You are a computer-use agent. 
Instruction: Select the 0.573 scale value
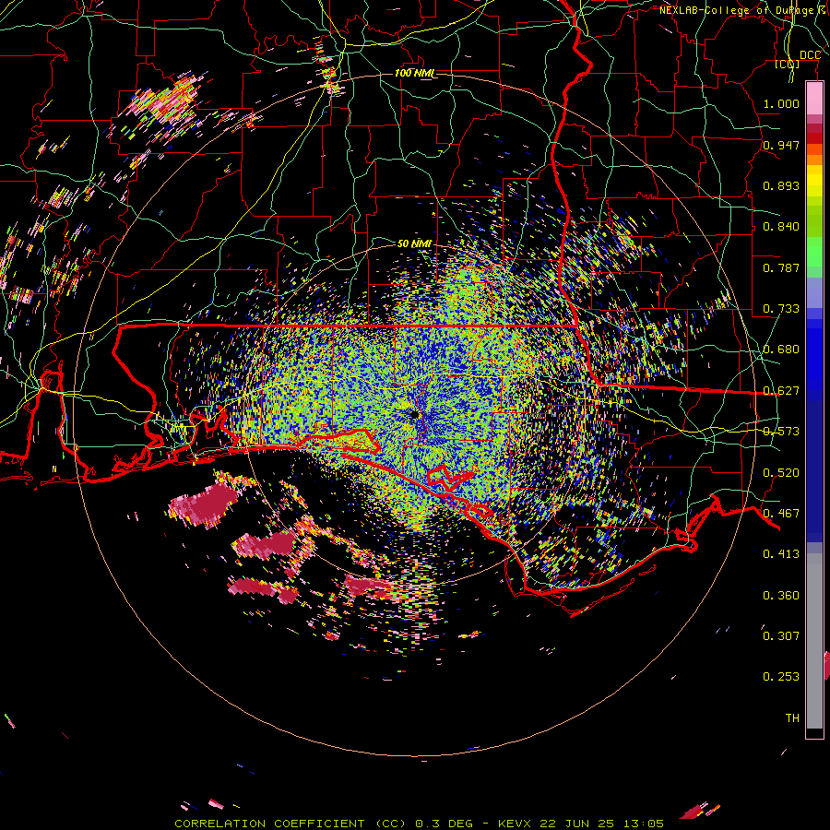tap(781, 432)
